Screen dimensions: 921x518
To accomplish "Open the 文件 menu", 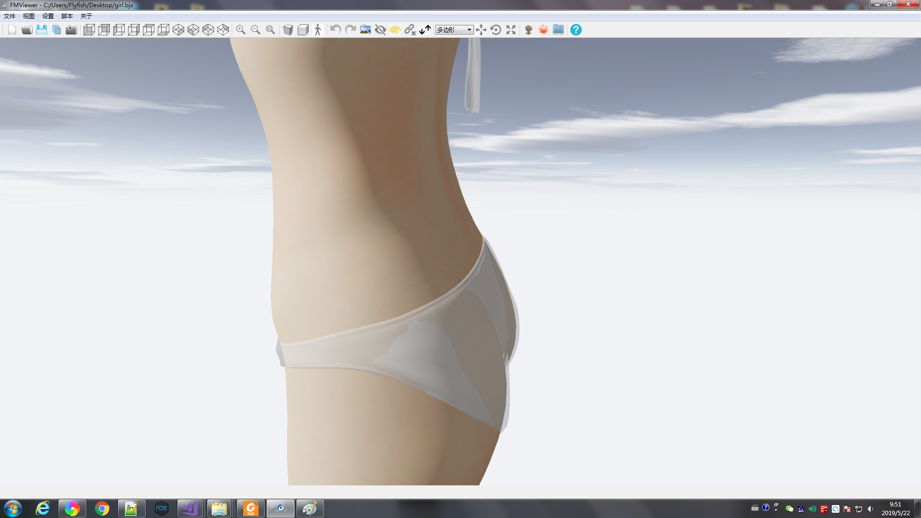I will [10, 16].
